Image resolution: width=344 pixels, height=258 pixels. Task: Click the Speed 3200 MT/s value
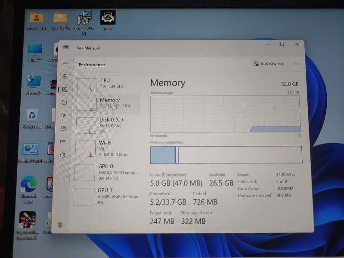pos(285,175)
